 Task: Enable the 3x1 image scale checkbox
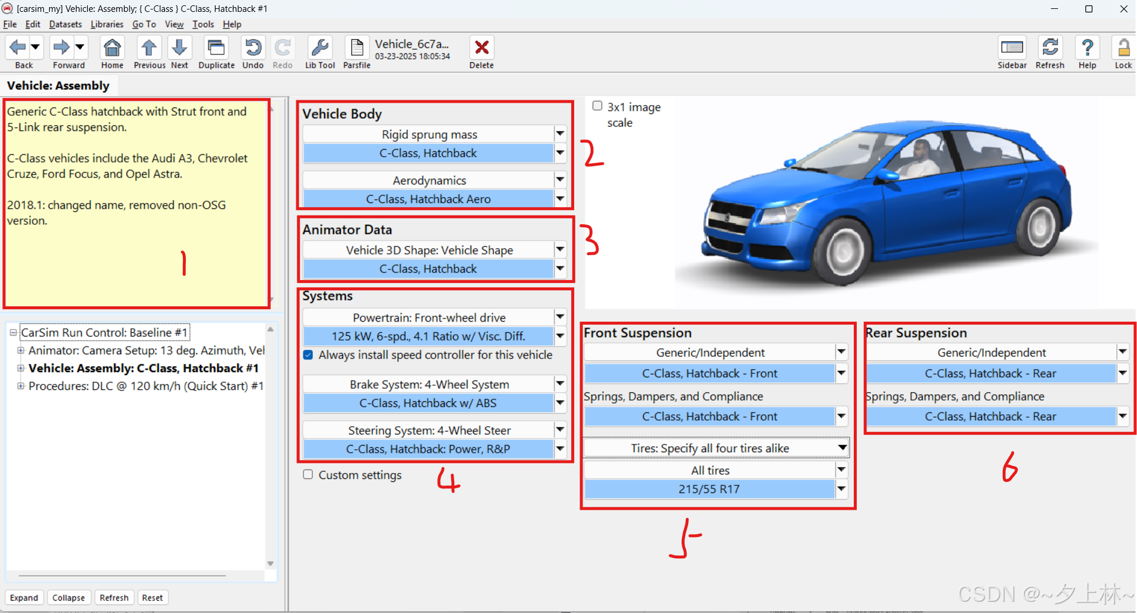(597, 106)
